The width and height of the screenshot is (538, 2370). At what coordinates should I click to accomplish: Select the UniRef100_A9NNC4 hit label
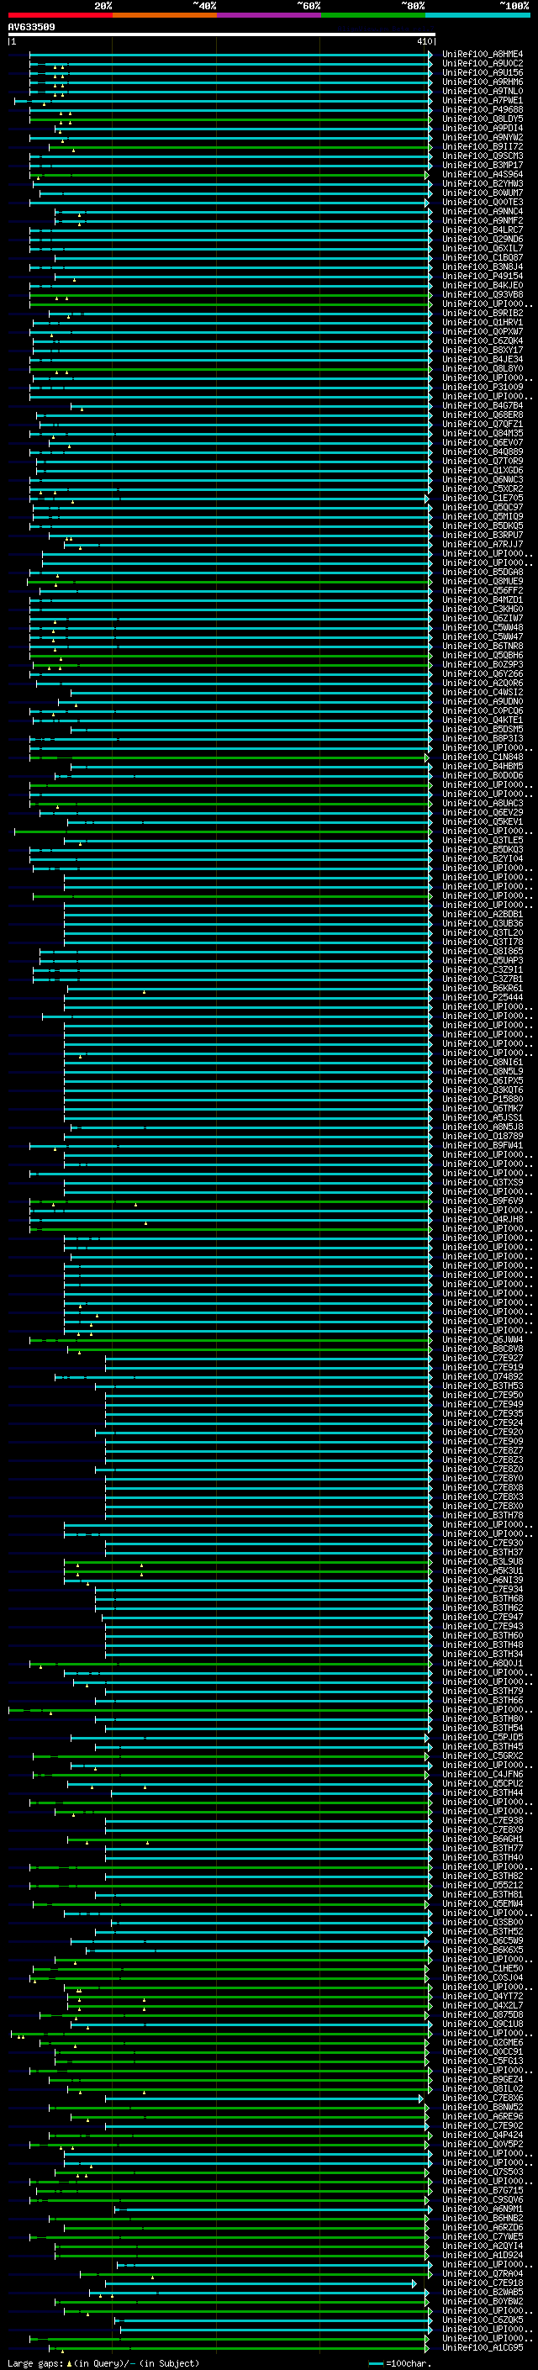pyautogui.click(x=482, y=212)
